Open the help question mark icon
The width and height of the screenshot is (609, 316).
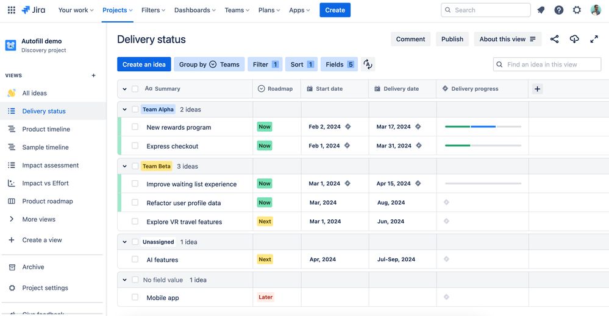coord(558,10)
